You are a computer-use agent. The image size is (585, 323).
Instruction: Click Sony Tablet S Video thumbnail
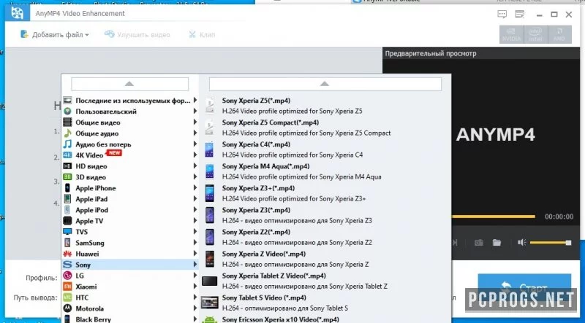tap(210, 303)
